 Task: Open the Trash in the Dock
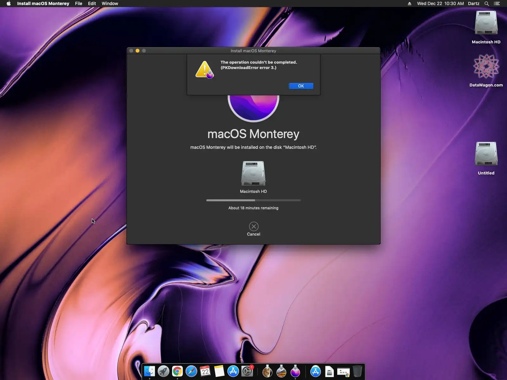click(x=357, y=371)
